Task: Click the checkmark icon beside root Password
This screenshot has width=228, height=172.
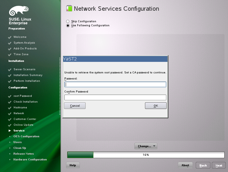Action: point(10,97)
